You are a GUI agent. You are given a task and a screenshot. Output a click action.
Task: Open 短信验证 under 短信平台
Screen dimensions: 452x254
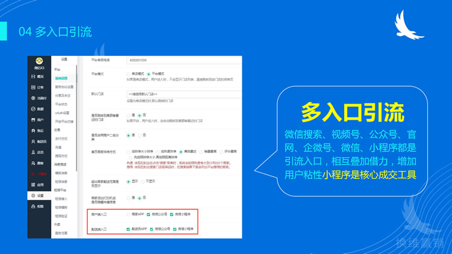tap(61, 216)
